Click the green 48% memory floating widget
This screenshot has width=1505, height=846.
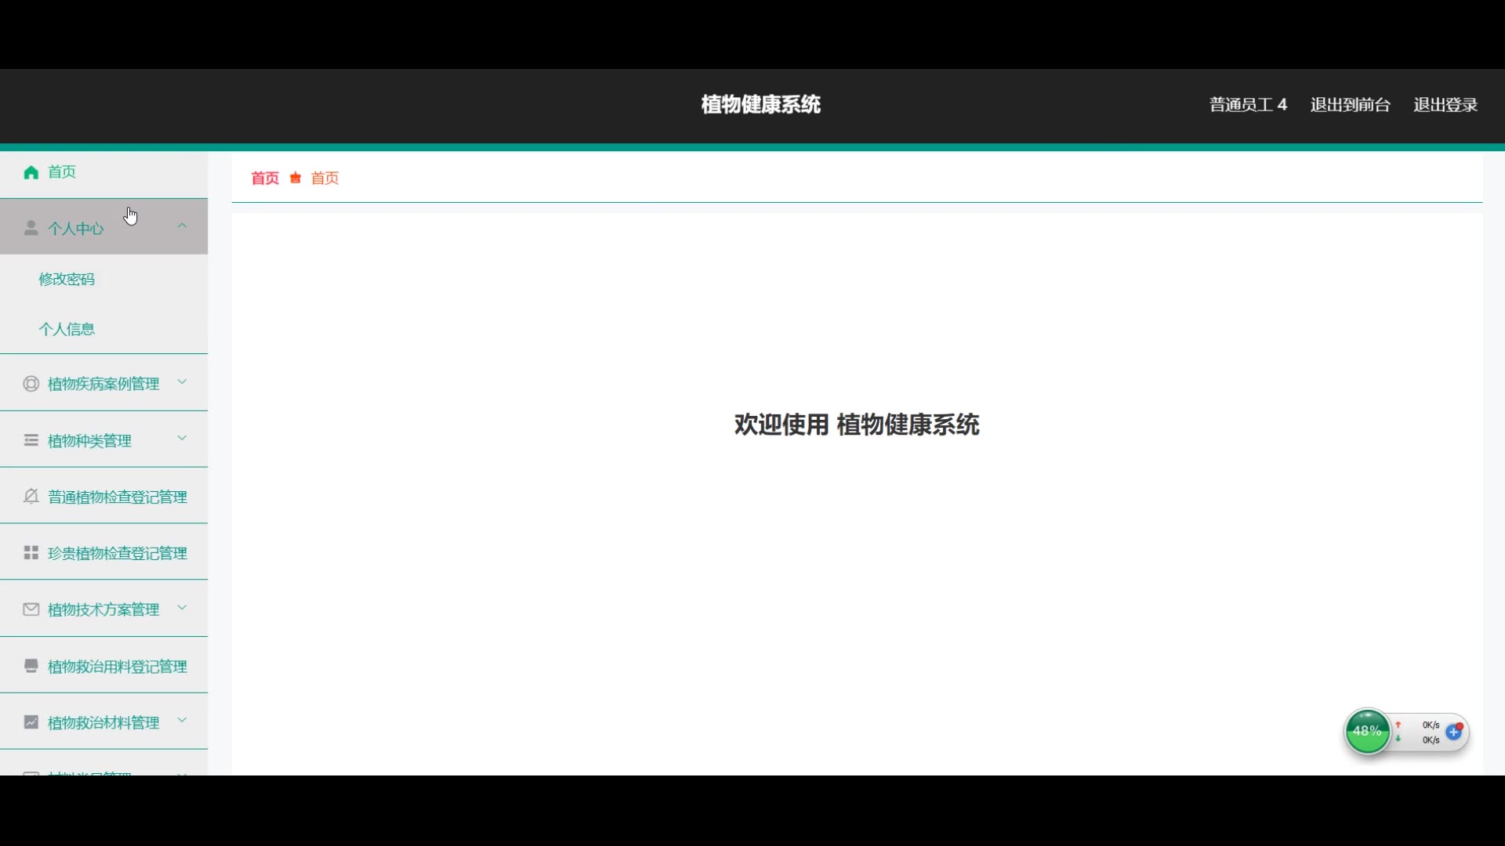(x=1367, y=732)
